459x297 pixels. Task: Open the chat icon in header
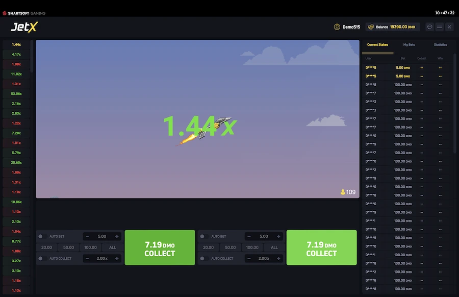tap(429, 27)
